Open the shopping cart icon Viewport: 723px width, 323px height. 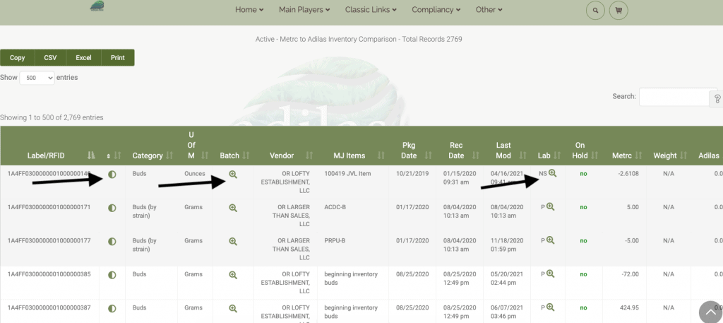click(619, 10)
